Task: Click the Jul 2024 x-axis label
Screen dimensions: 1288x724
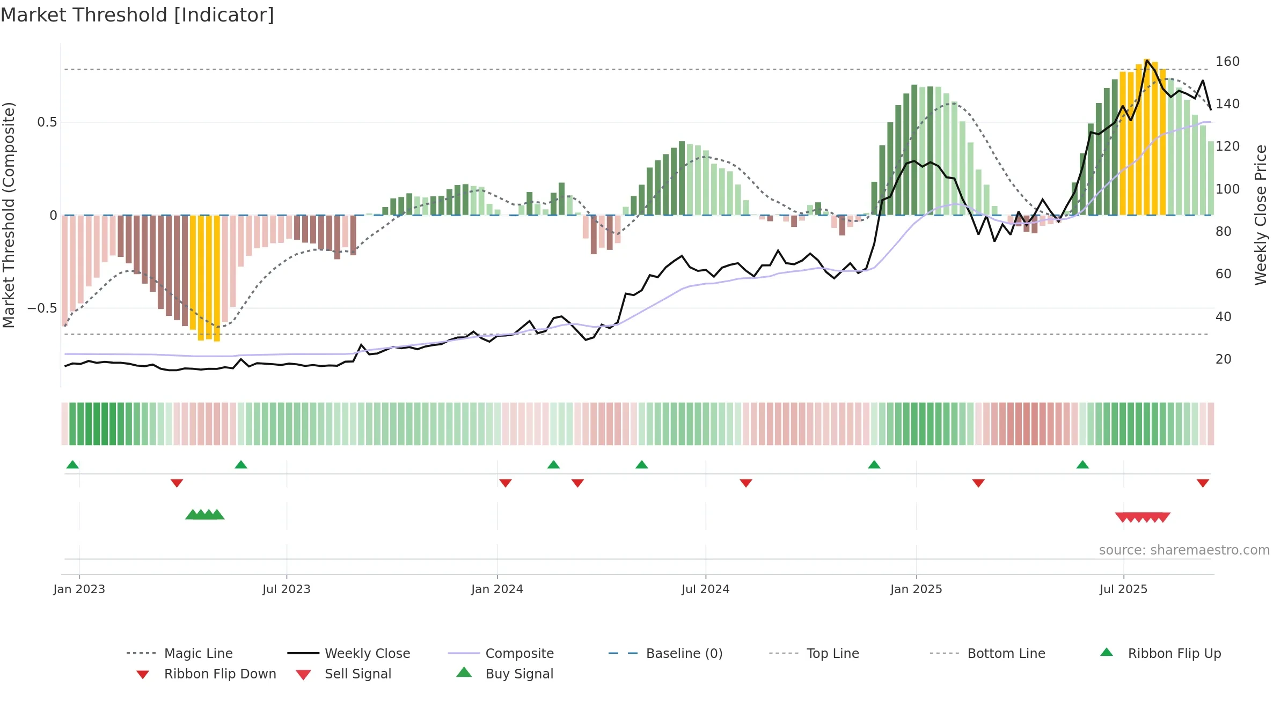Action: pos(706,589)
